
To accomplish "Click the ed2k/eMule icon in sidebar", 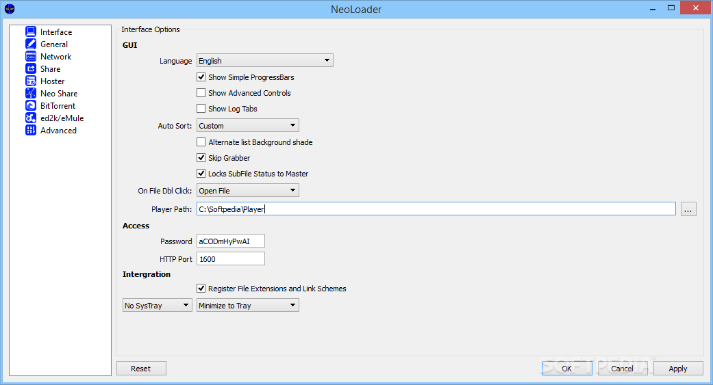I will coord(30,118).
